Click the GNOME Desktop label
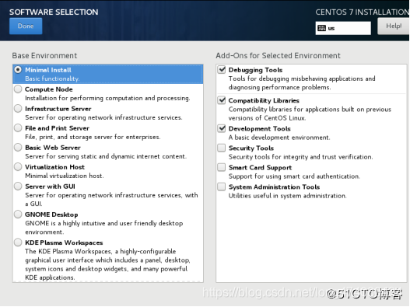Image resolution: width=410 pixels, height=307 pixels. click(51, 215)
